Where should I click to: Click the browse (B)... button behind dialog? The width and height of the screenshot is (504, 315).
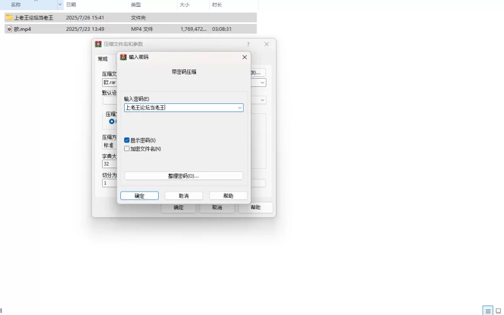pyautogui.click(x=258, y=72)
